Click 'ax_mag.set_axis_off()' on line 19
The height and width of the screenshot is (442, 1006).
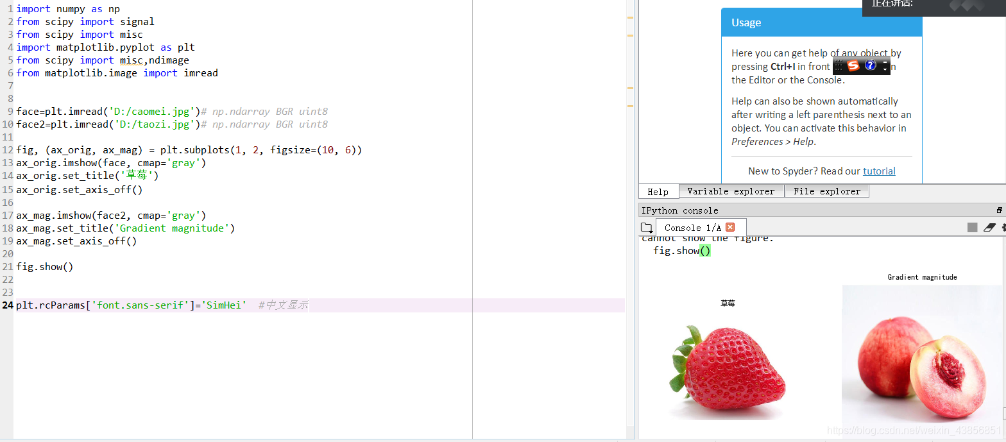coord(77,241)
